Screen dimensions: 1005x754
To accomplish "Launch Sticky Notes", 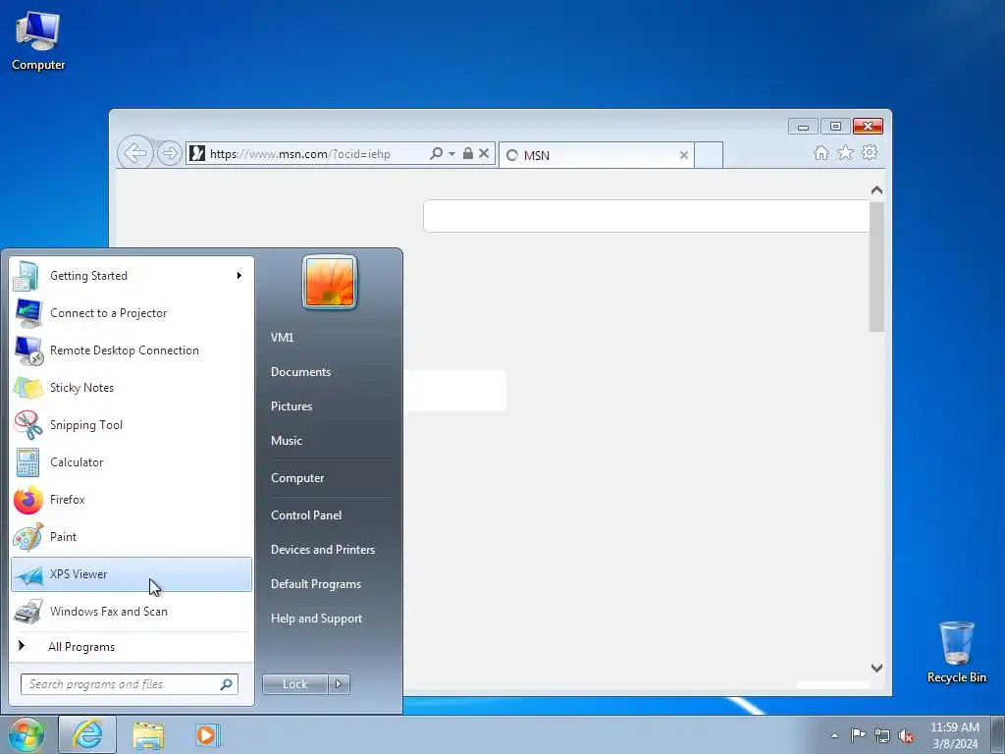I will [132, 387].
